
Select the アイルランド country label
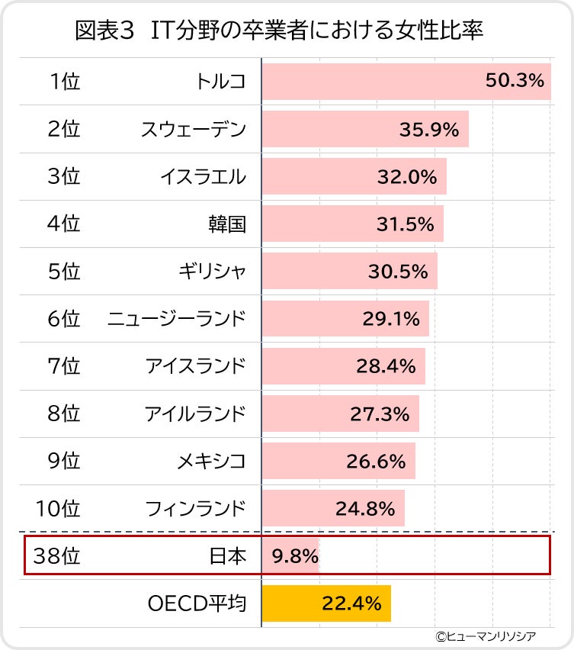pos(195,413)
